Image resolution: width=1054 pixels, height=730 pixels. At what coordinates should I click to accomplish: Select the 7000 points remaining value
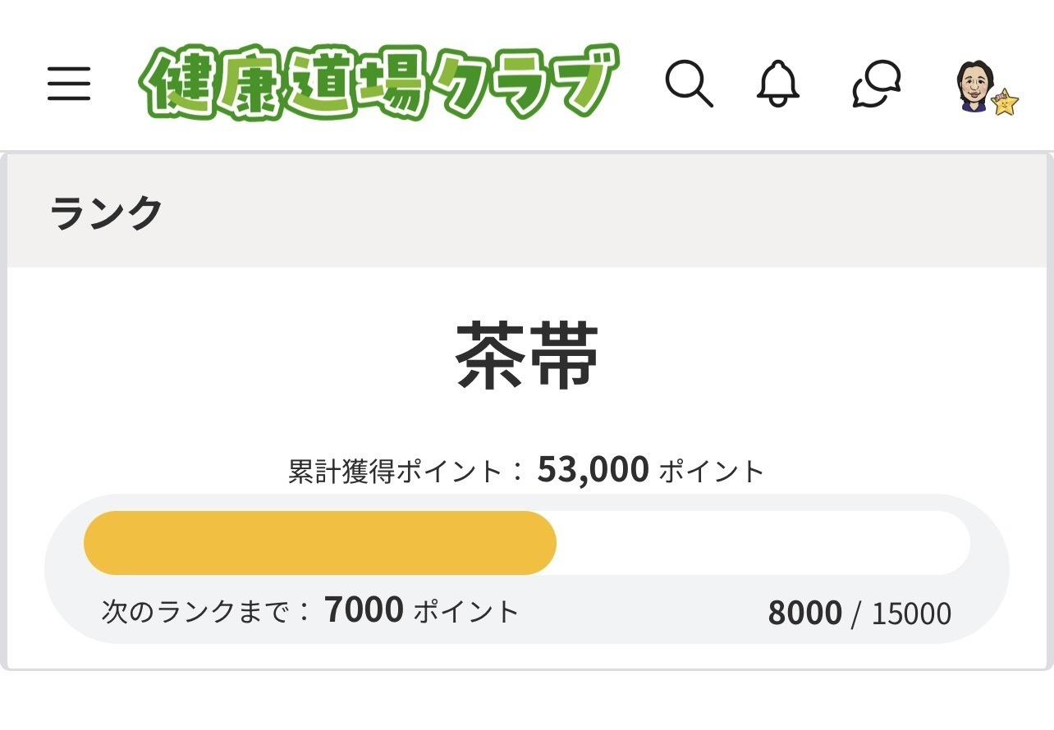tap(364, 610)
